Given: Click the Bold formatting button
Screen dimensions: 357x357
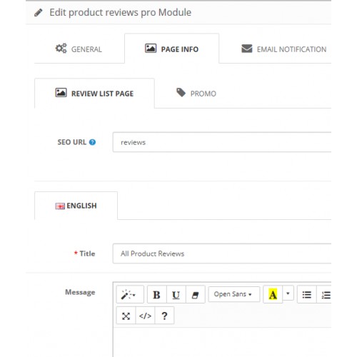Looking at the screenshot, I should 157,295.
